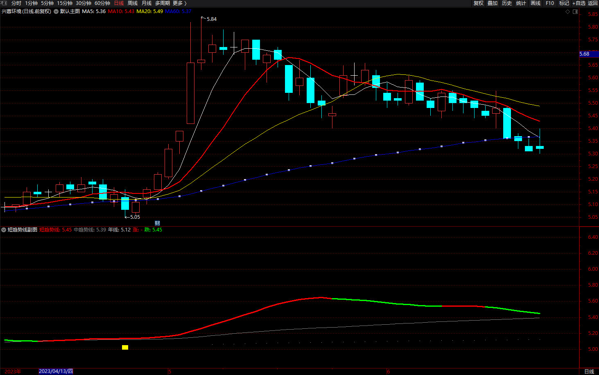Open F10 company info

550,3
